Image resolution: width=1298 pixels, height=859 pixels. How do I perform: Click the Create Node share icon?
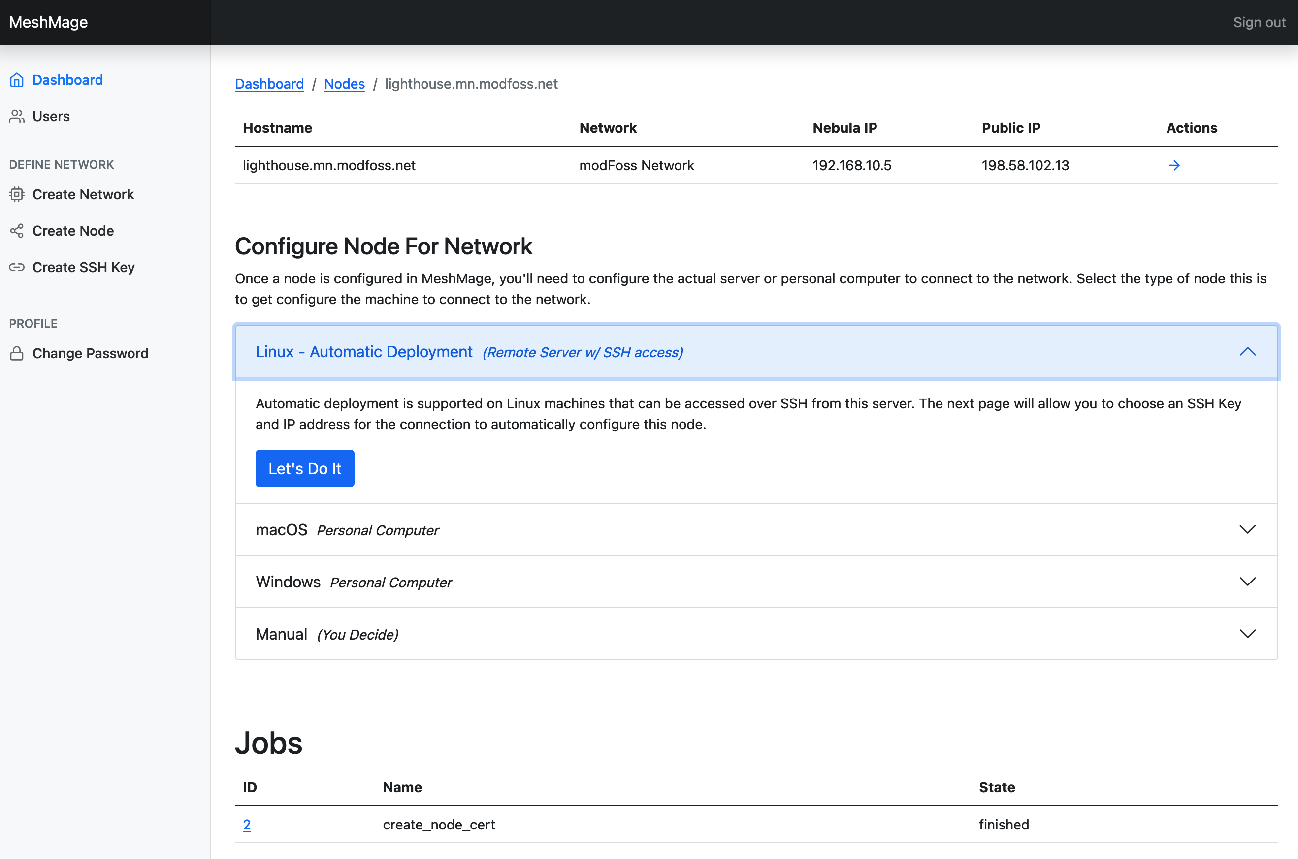16,231
